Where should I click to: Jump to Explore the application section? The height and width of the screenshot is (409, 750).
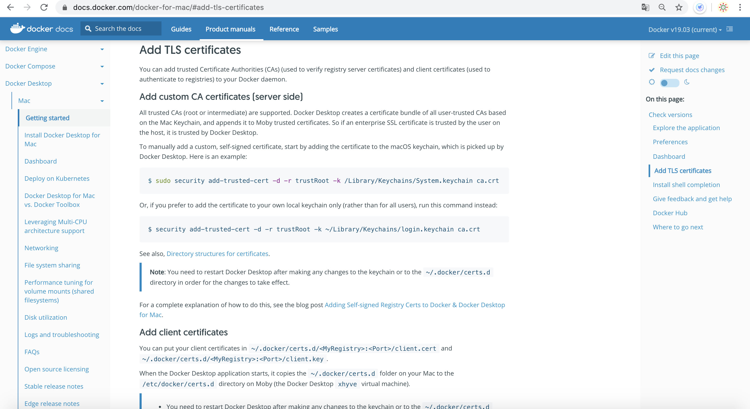coord(686,128)
